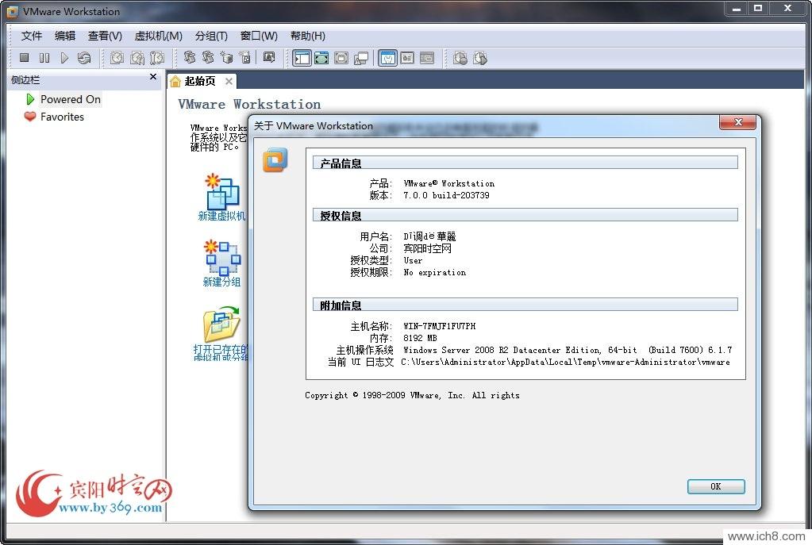Click the Power On play toolbar icon
This screenshot has height=545, width=812.
pos(64,58)
